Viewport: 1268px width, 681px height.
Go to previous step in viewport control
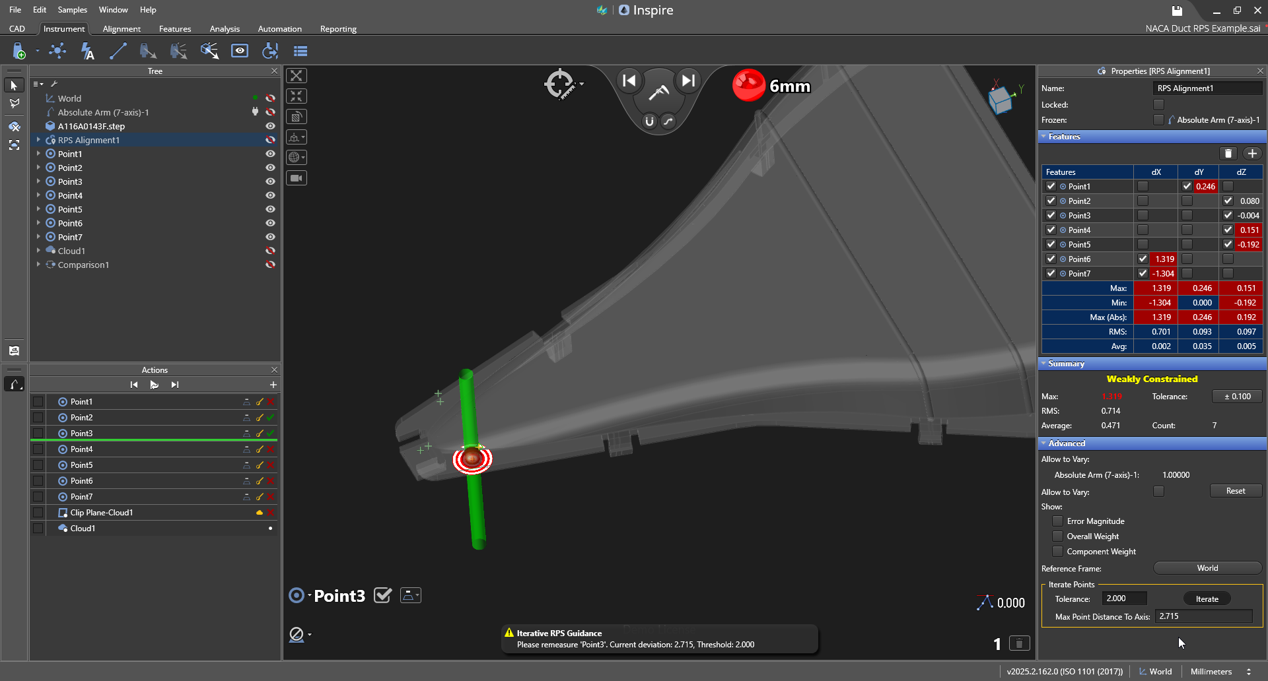click(x=629, y=81)
